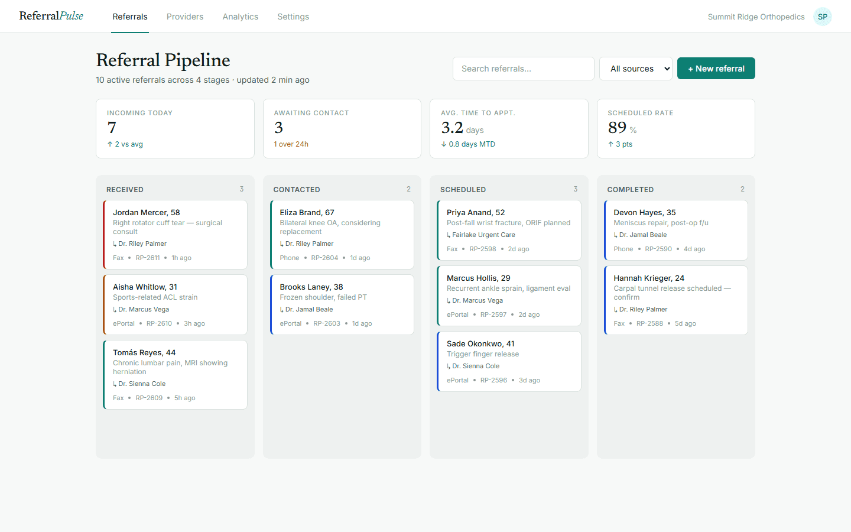Open the SP user avatar
The image size is (851, 532).
823,17
